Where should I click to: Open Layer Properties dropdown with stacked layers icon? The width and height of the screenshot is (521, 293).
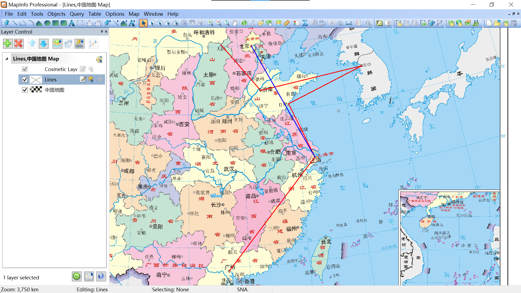coord(57,43)
